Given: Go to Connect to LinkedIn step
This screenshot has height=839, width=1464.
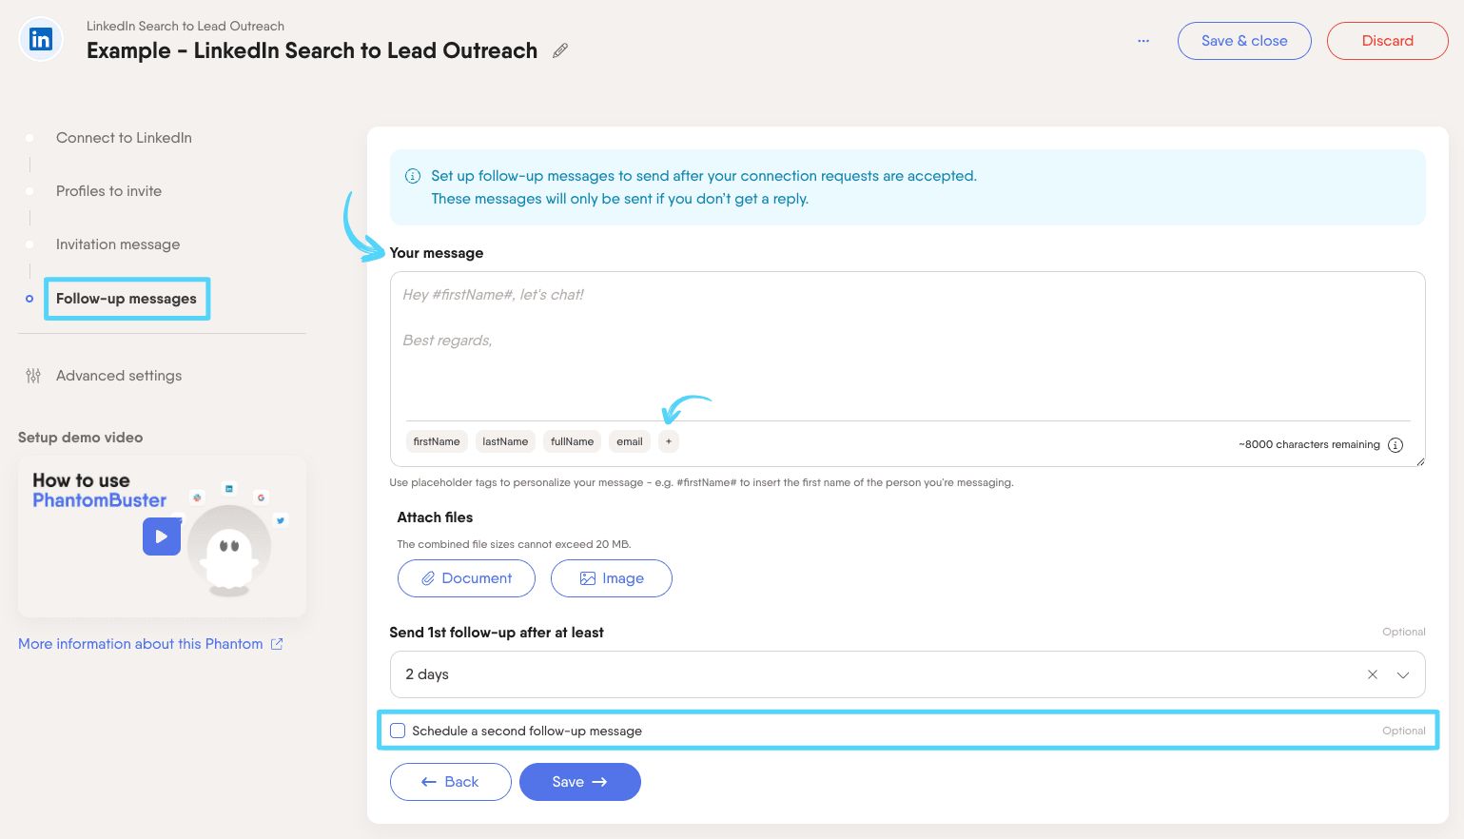Looking at the screenshot, I should (x=124, y=138).
